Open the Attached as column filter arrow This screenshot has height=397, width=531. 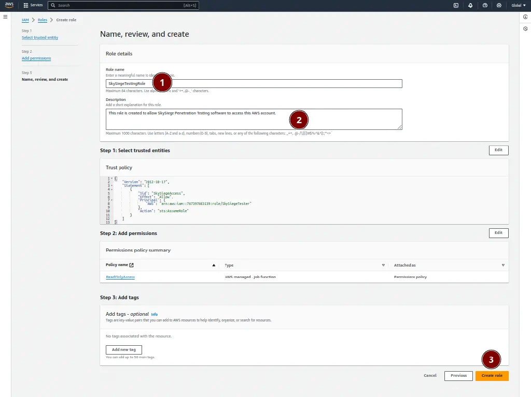click(x=503, y=265)
